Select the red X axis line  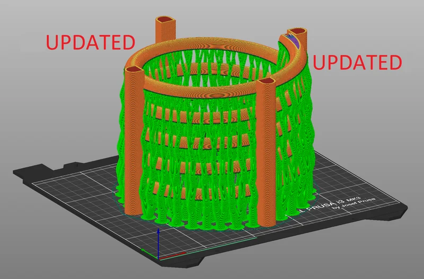[173, 255]
